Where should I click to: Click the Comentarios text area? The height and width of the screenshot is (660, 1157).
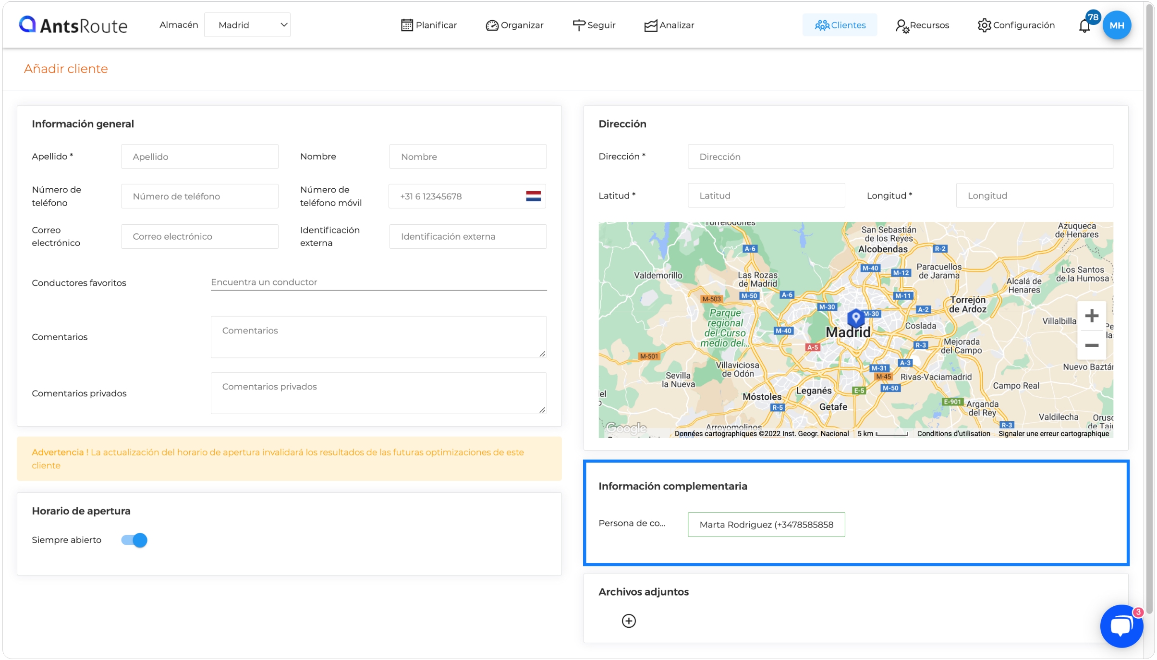378,337
